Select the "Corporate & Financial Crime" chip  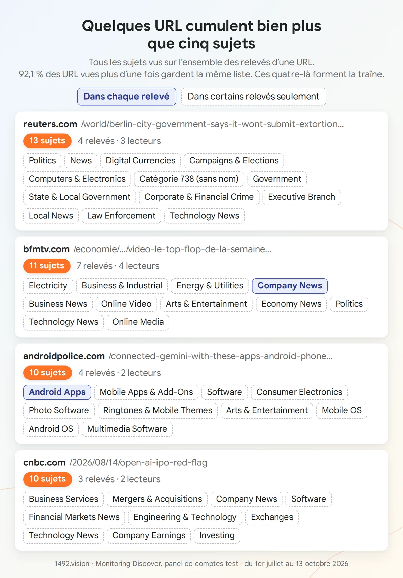pos(199,197)
